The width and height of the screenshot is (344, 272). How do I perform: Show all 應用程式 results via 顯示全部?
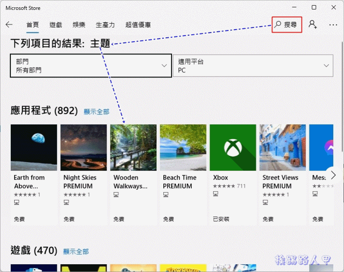[96, 112]
